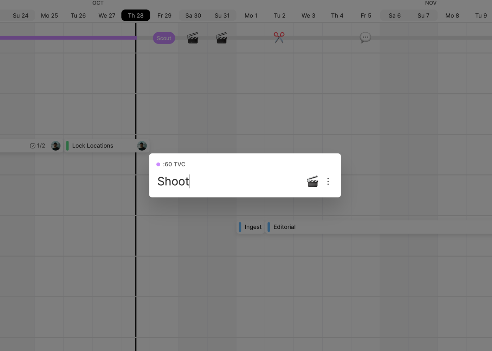The image size is (492, 351).
Task: Click assignee avatar on Lock Locations task
Action: tap(142, 146)
